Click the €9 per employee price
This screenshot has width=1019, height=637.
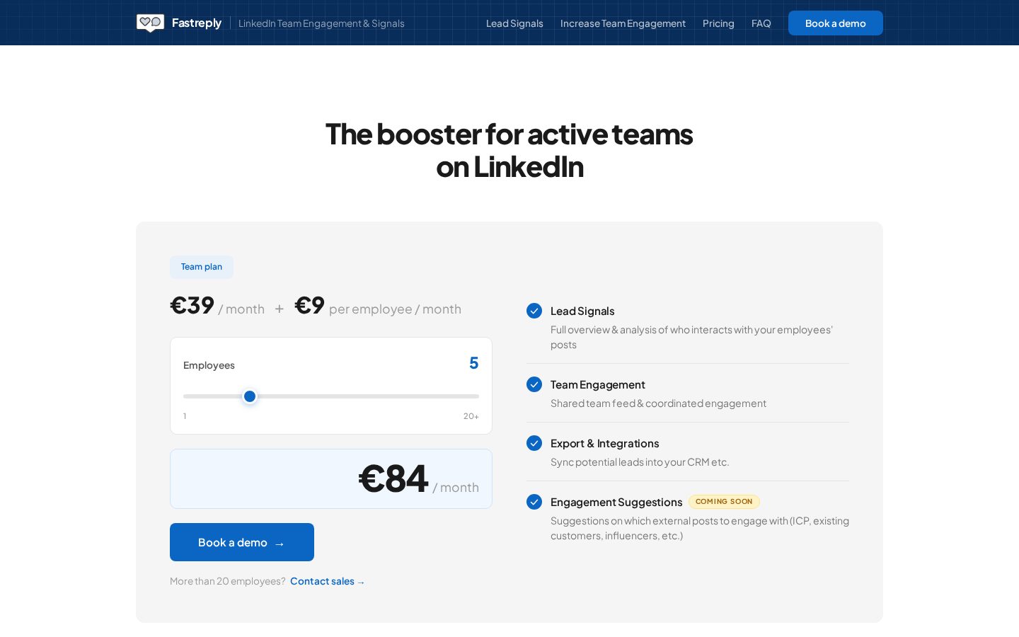(309, 305)
